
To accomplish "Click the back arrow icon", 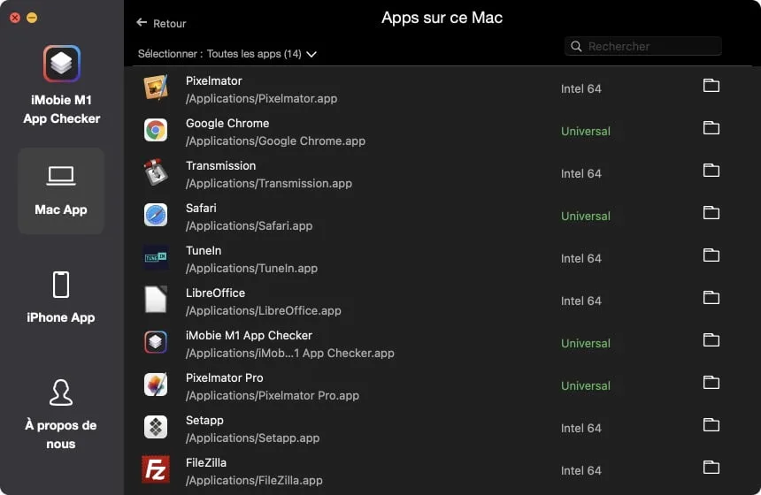I will click(x=142, y=22).
